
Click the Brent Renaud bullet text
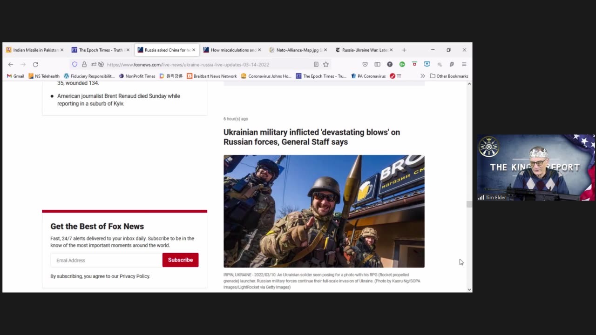(x=119, y=100)
